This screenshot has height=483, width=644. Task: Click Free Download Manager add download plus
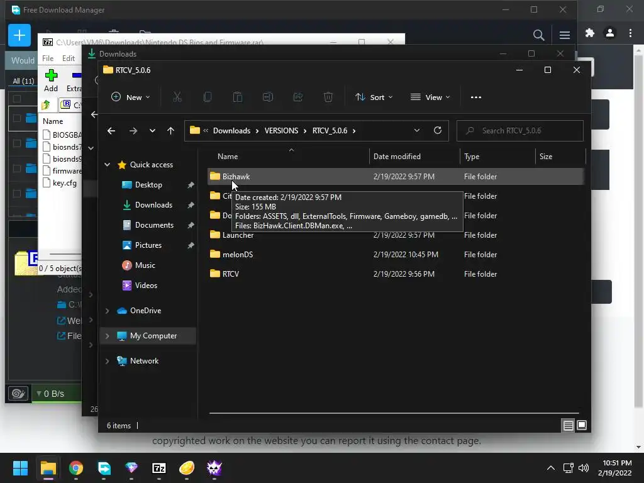[19, 35]
